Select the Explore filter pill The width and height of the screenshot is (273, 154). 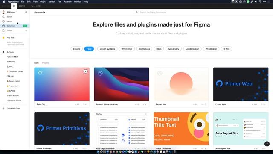(77, 49)
